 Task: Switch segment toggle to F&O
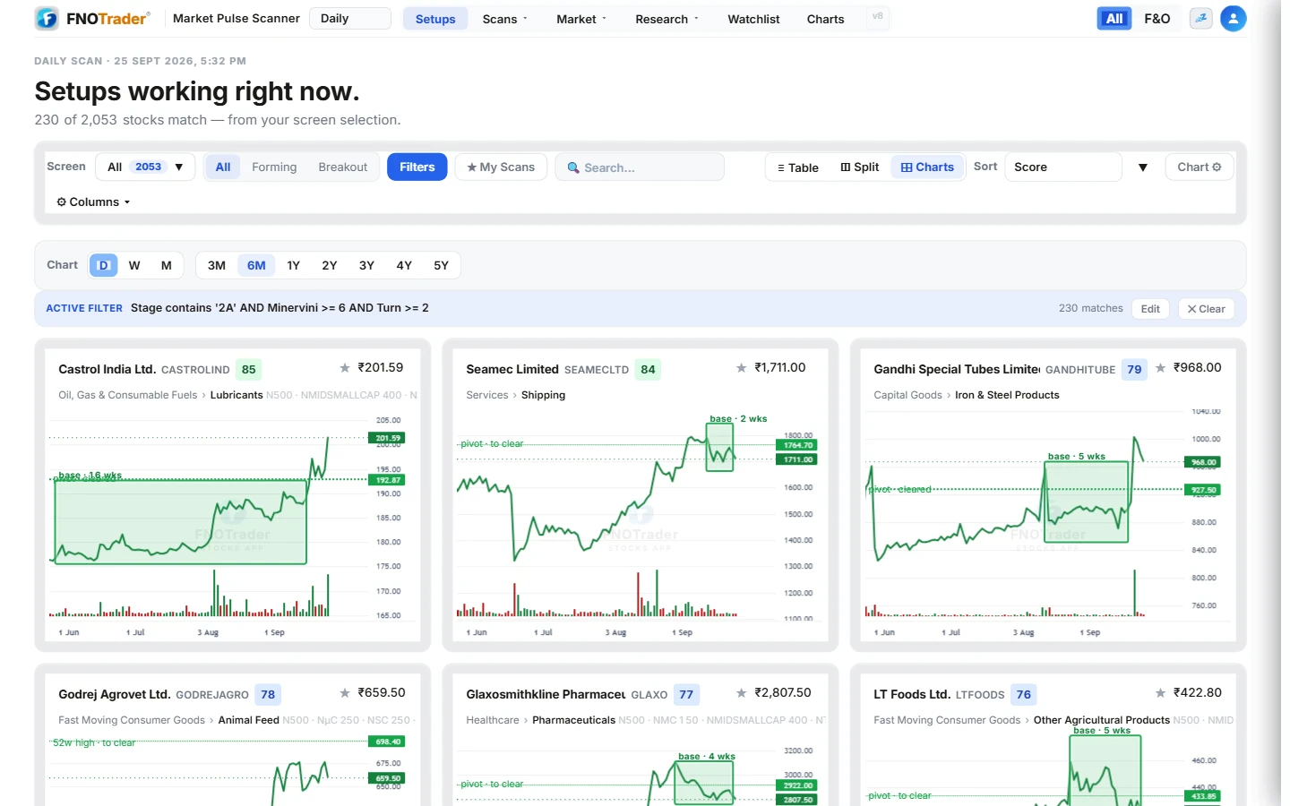(x=1157, y=18)
